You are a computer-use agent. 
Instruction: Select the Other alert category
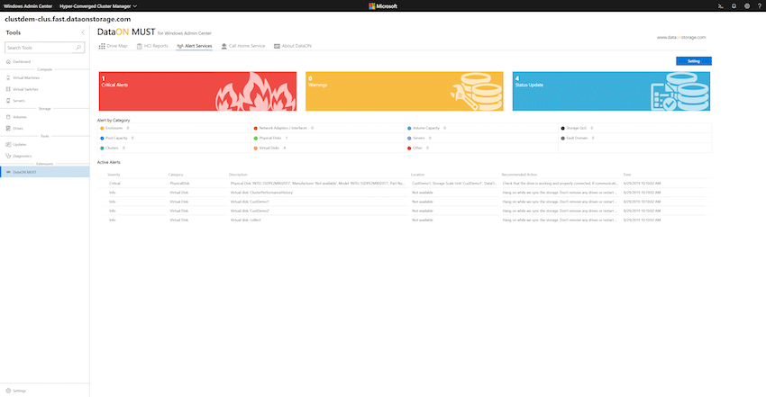417,148
